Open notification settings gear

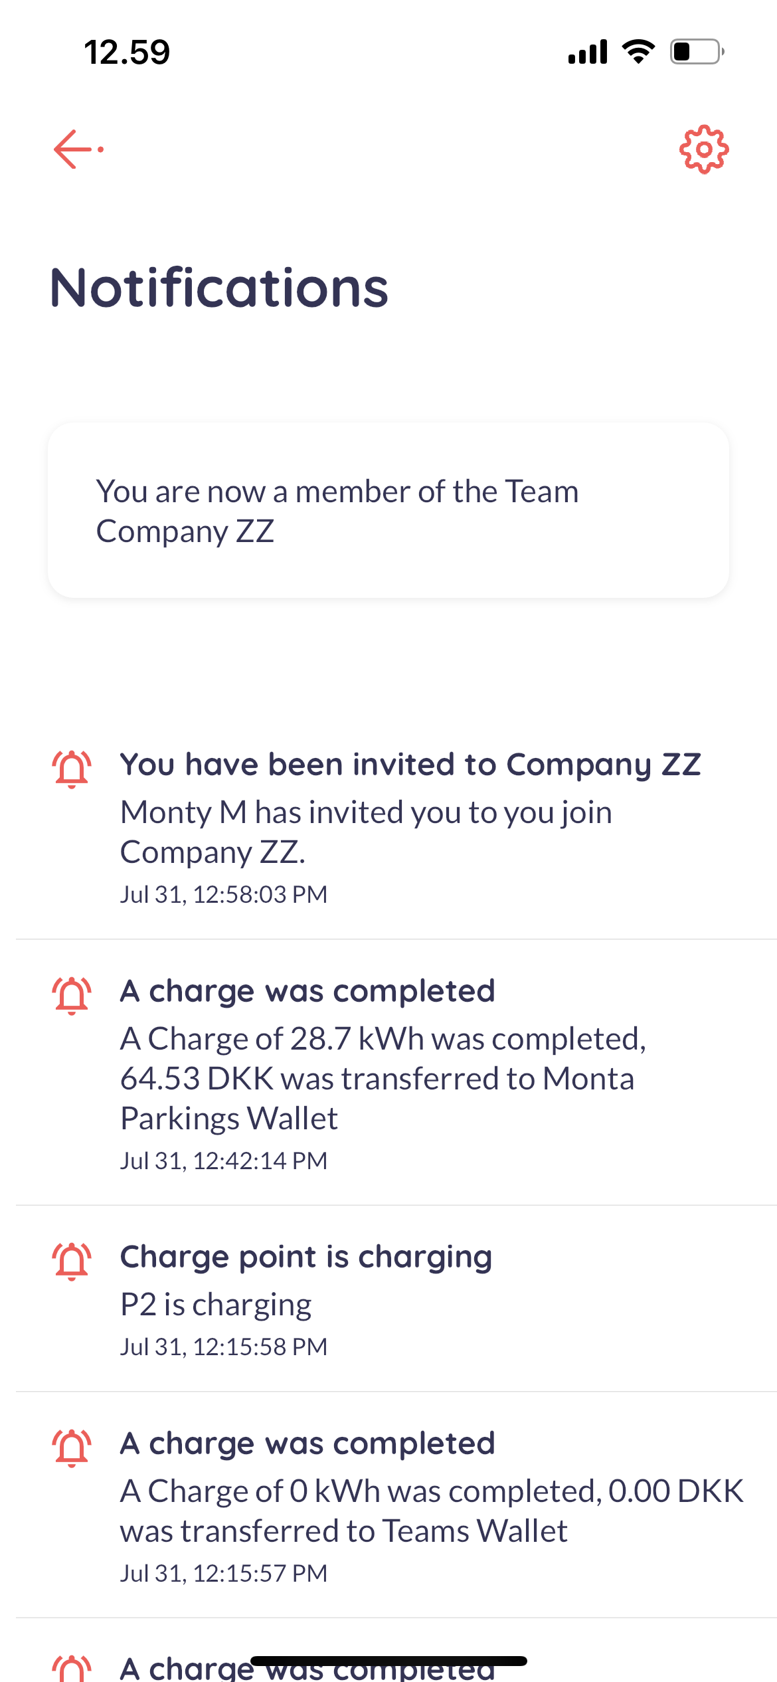click(x=704, y=149)
